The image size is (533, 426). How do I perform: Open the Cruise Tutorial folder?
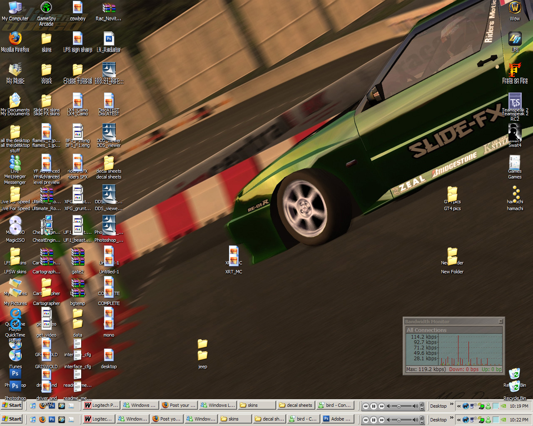pyautogui.click(x=77, y=73)
